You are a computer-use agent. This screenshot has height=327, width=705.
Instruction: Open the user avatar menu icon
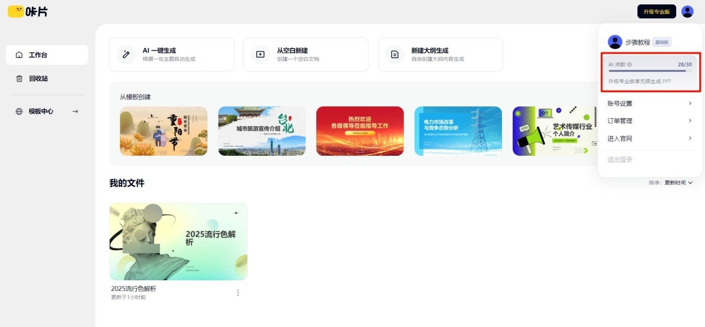tap(688, 11)
